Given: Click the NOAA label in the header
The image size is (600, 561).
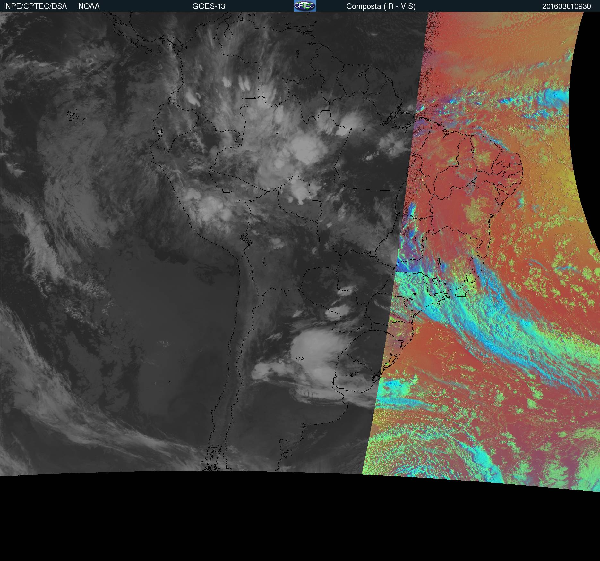Looking at the screenshot, I should pos(89,6).
